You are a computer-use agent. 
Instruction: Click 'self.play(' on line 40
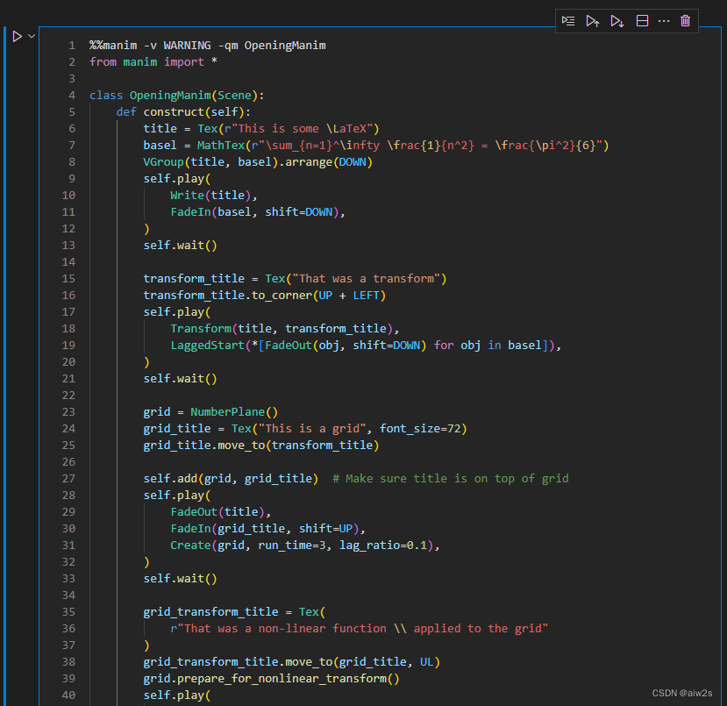(176, 695)
